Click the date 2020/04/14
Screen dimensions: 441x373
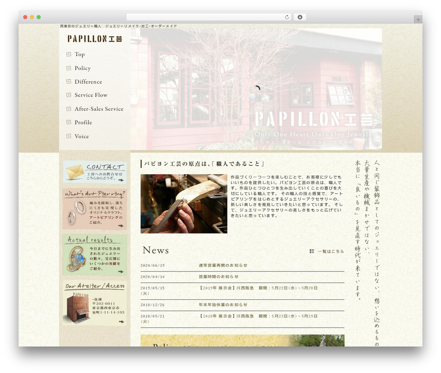tap(153, 277)
